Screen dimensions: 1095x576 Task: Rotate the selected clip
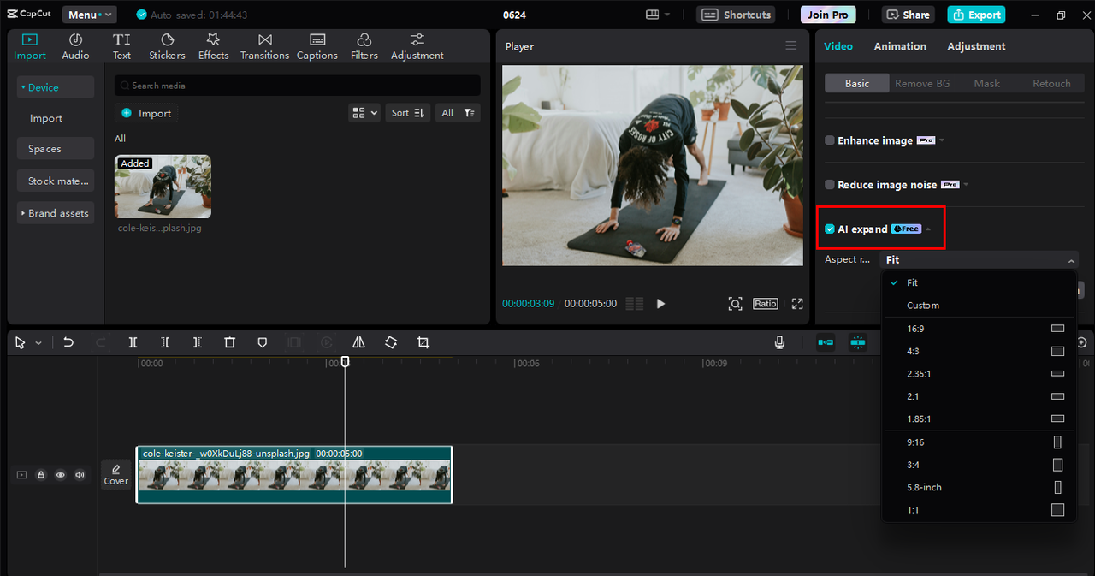[391, 342]
